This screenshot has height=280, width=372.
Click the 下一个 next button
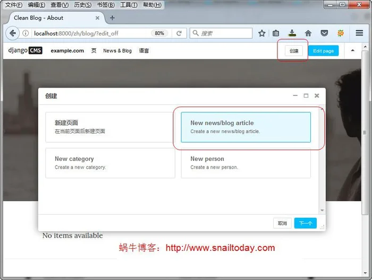click(306, 223)
